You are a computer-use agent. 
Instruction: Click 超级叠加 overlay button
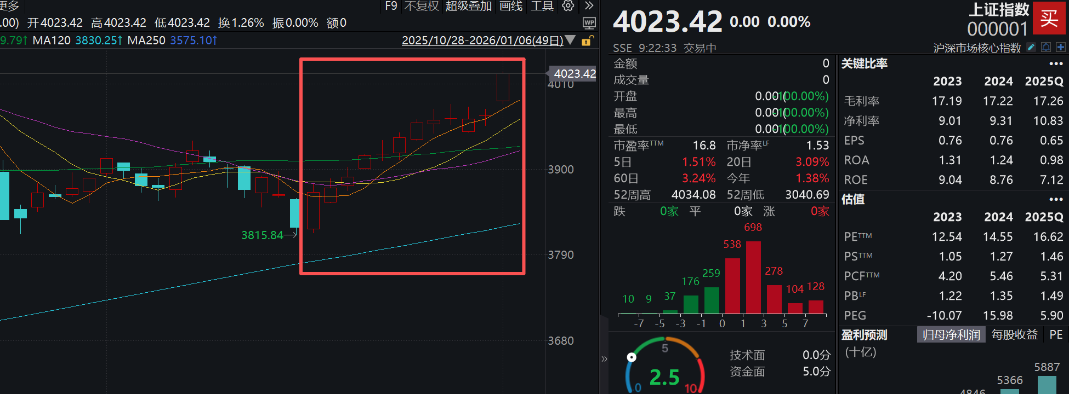point(468,6)
